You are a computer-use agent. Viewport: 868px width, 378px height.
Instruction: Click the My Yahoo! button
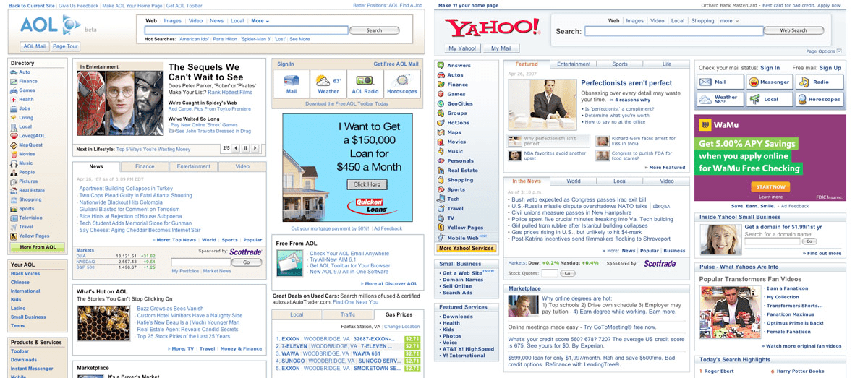462,48
